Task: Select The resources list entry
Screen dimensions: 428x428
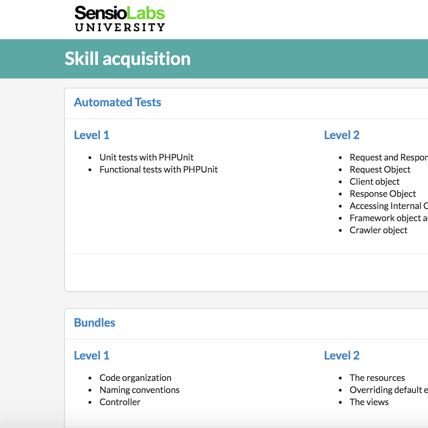Action: click(x=377, y=378)
